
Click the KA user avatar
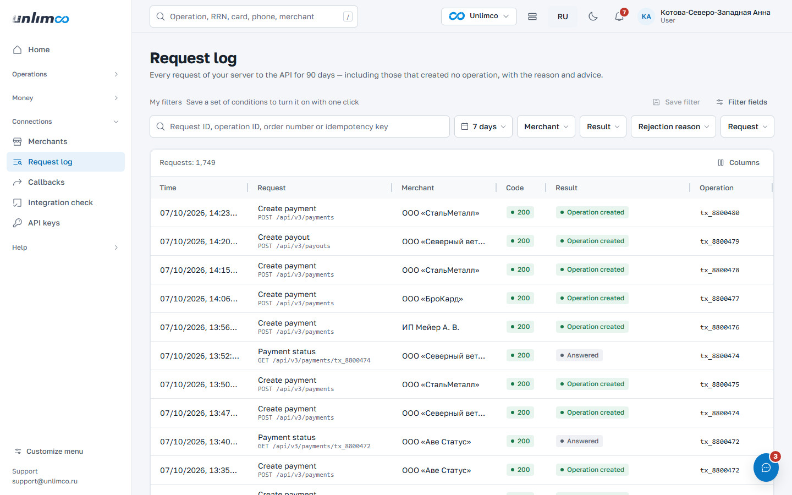tap(646, 16)
